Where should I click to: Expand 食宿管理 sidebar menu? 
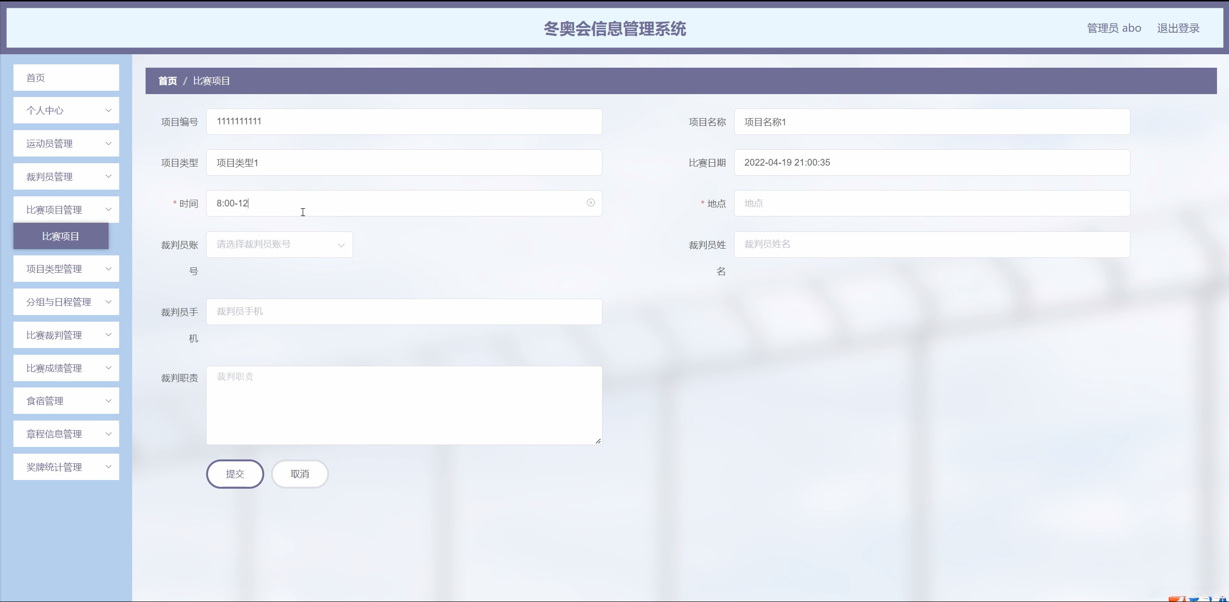point(66,401)
